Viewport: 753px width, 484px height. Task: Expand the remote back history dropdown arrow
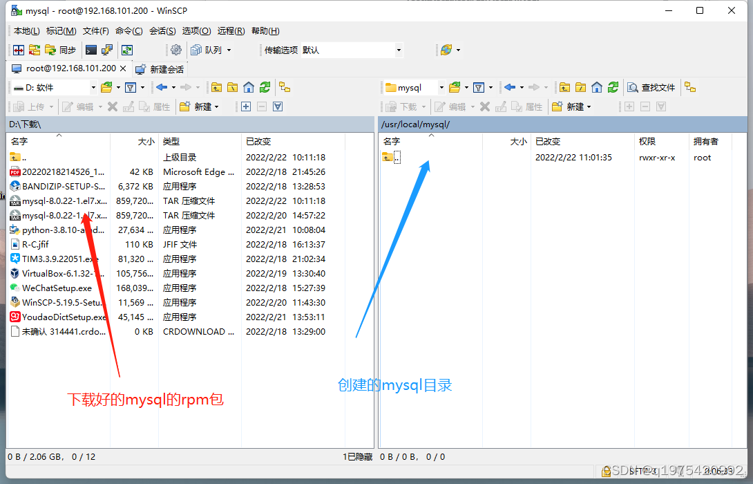(x=522, y=88)
